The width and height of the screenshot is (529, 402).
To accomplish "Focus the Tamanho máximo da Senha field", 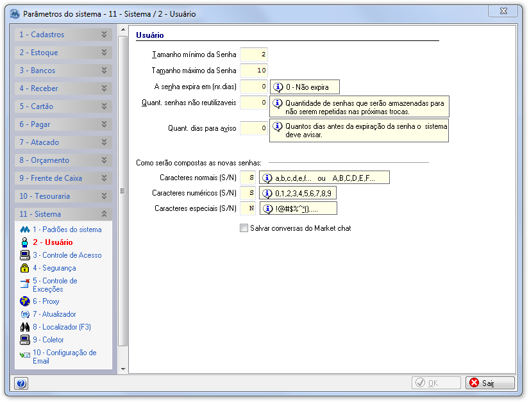I will point(254,71).
